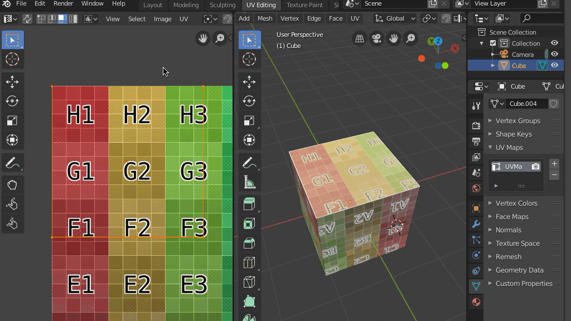Switch to orthographic grid view icon
Screen dimensions: 571x321
360,38
